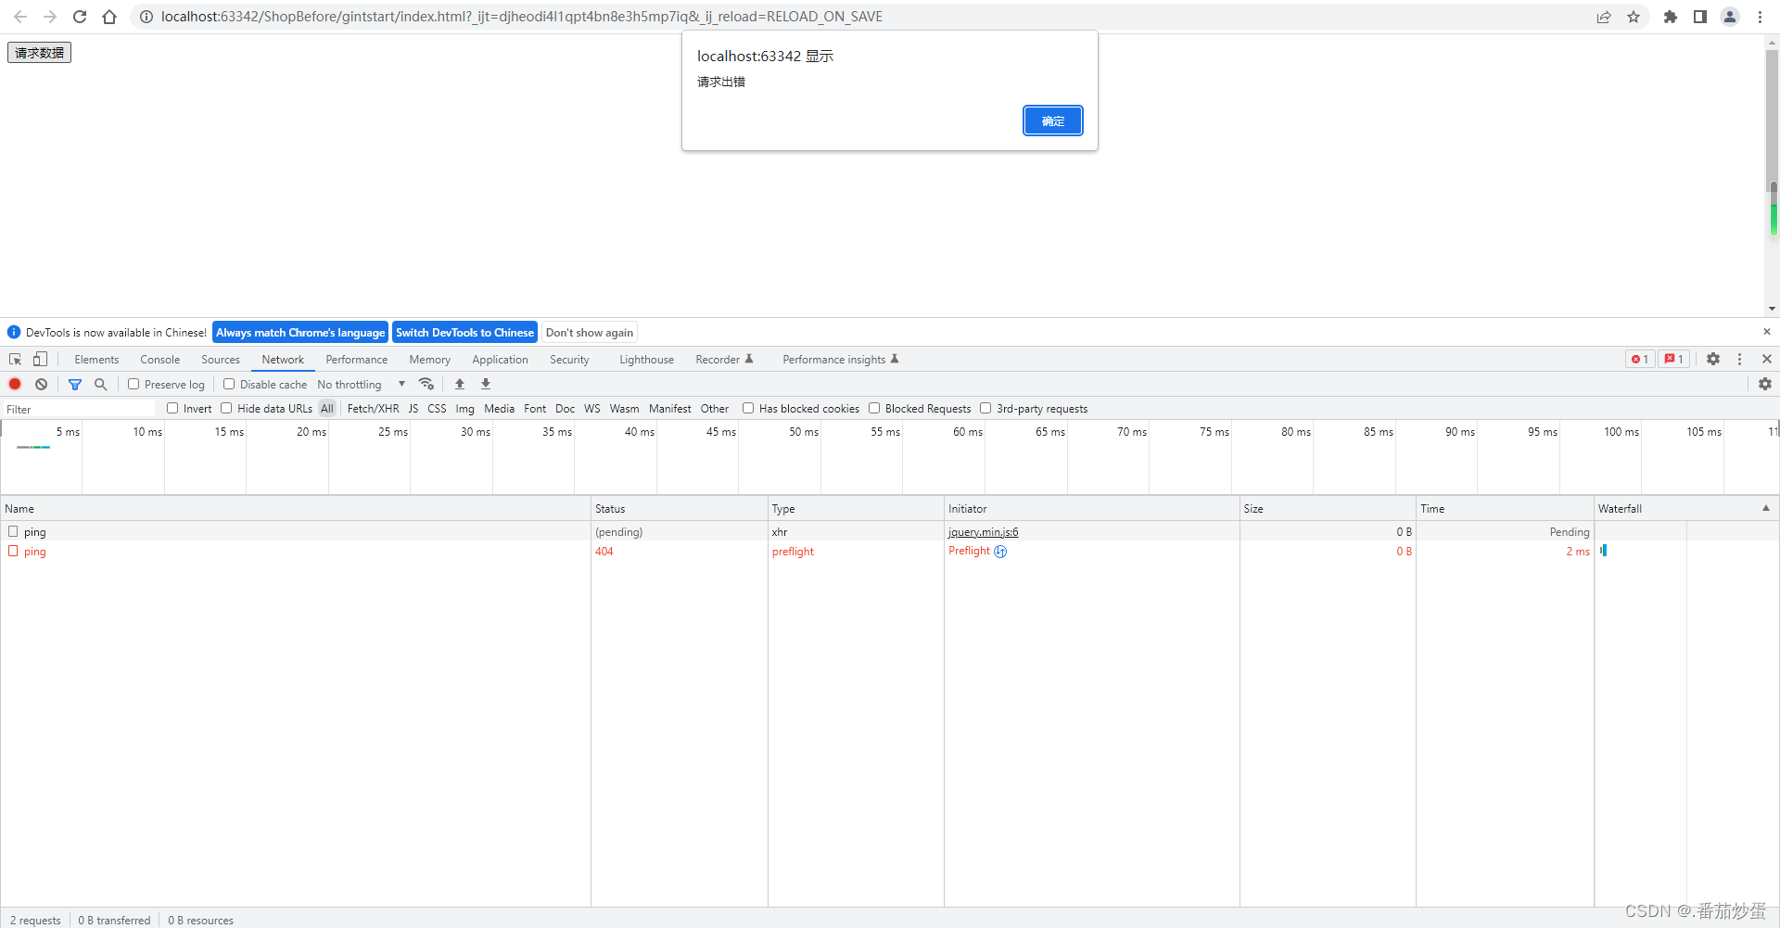Filter requests by CSS type
Viewport: 1780px width, 928px height.
point(437,408)
